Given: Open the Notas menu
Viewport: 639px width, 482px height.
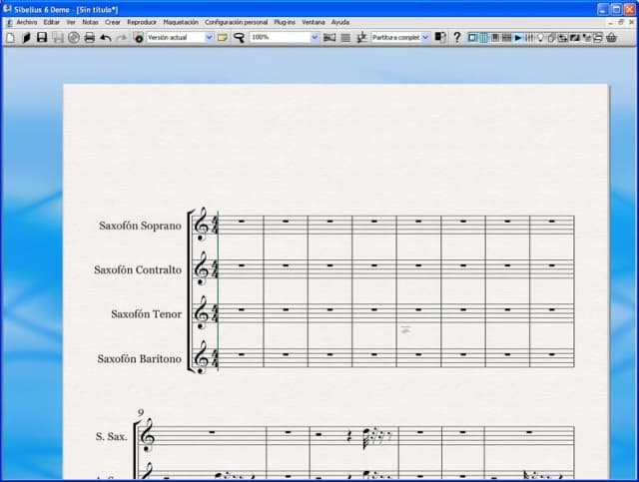Looking at the screenshot, I should [90, 22].
